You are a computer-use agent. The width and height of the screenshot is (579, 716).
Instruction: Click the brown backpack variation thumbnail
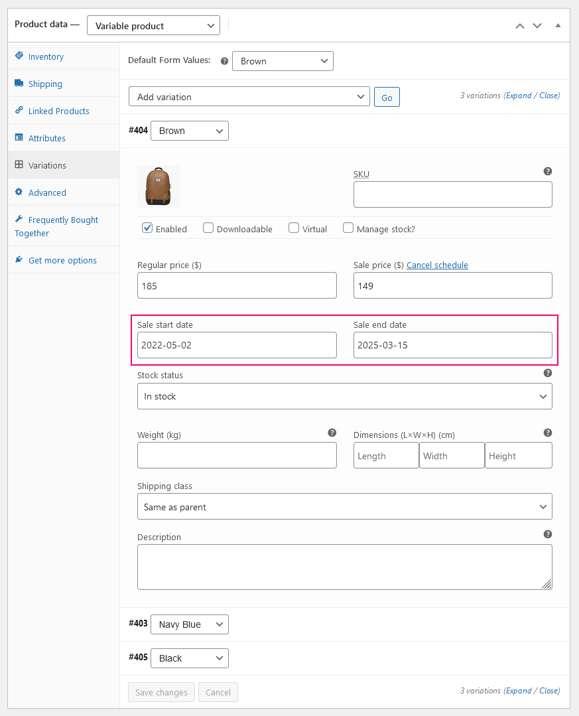(159, 186)
